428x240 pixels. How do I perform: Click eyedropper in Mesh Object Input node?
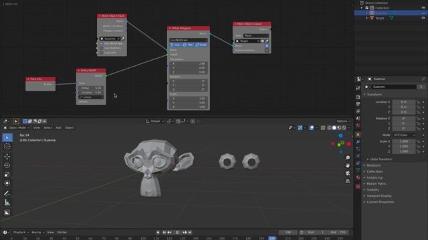(122, 39)
